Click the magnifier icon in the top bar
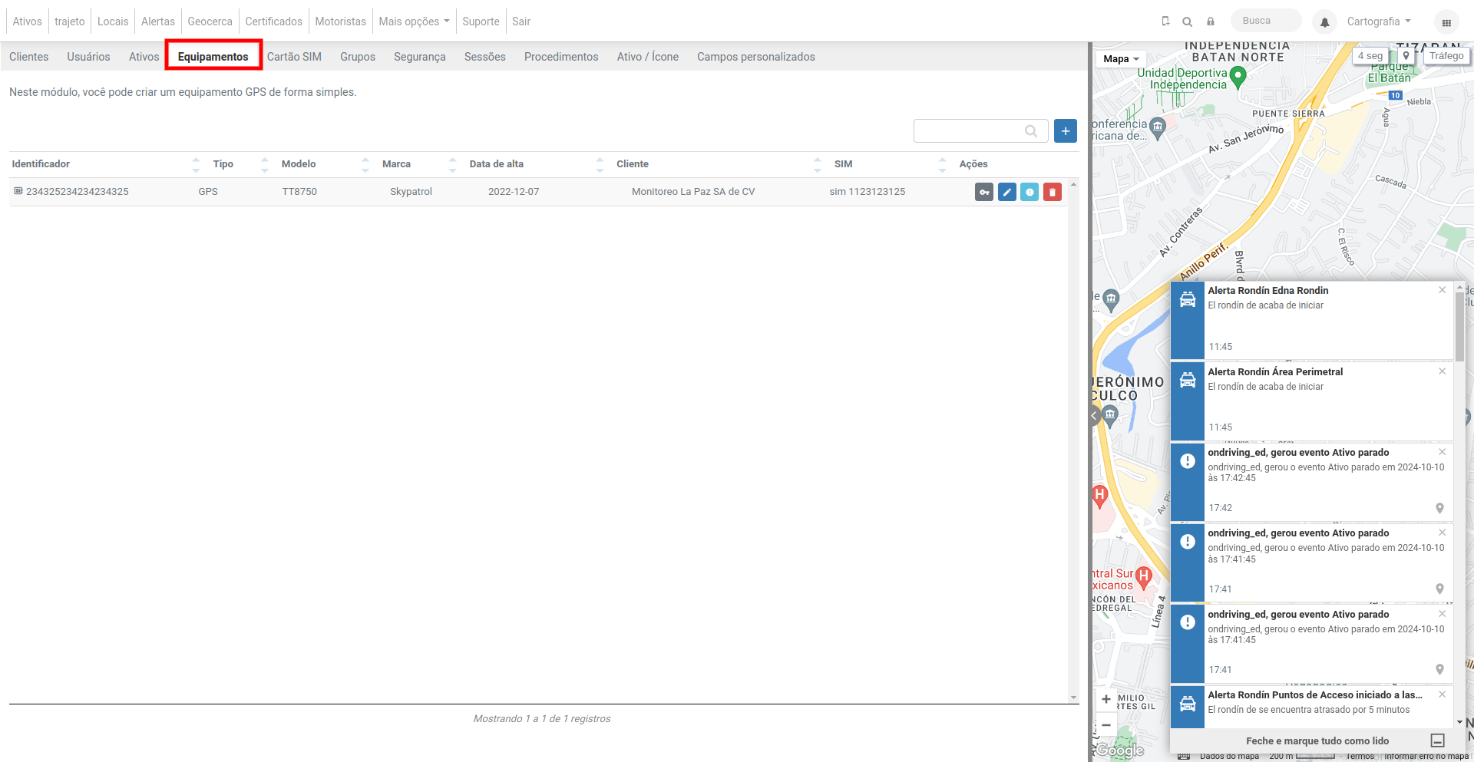The image size is (1474, 762). tap(1187, 21)
